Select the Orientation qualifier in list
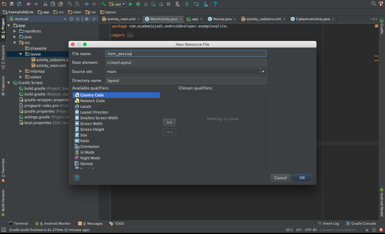 click(90, 147)
